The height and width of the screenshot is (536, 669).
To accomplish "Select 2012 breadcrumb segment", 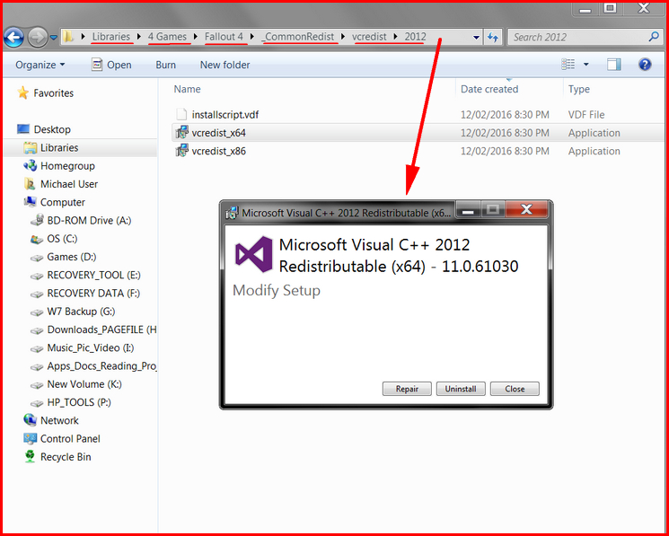I will pos(415,37).
